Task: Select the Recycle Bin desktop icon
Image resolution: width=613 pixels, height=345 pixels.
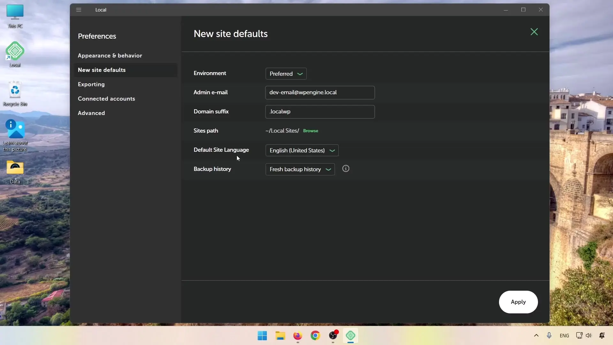Action: pyautogui.click(x=15, y=94)
